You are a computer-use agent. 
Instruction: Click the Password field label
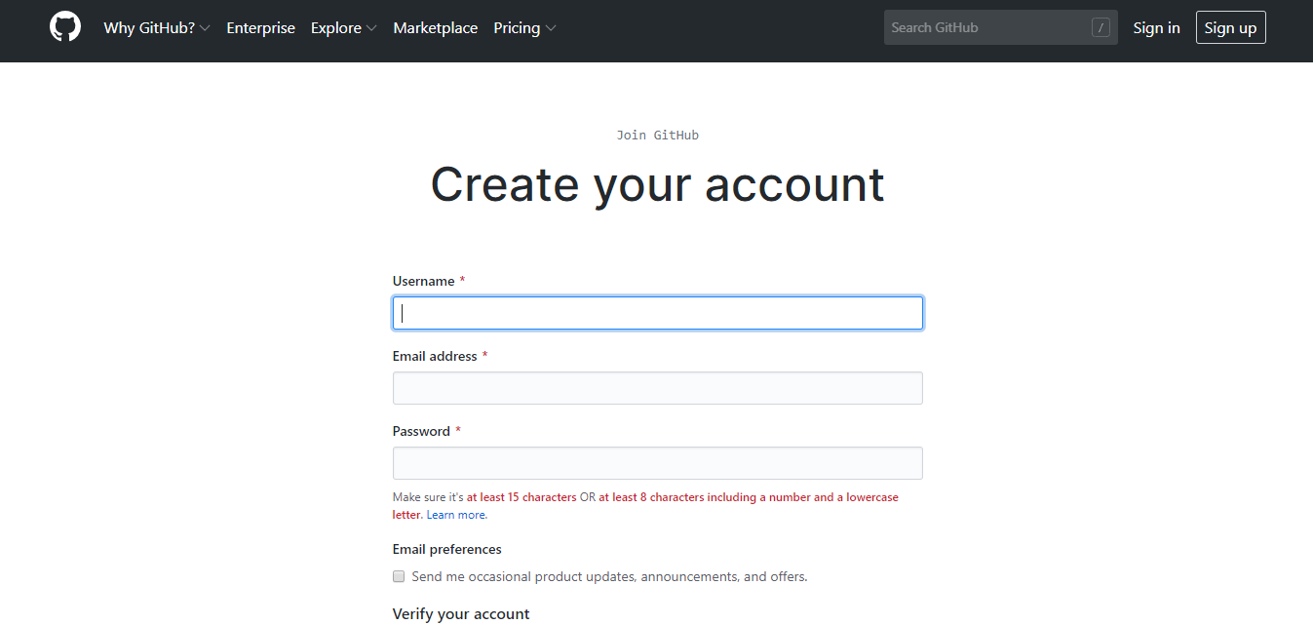point(421,431)
